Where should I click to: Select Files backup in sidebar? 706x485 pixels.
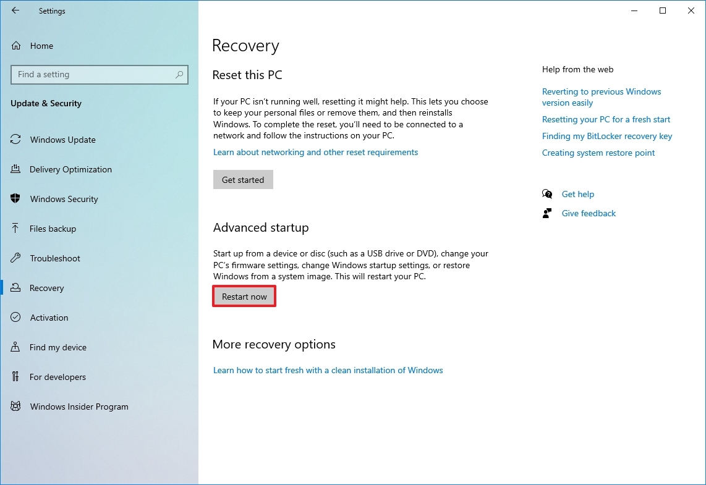coord(53,229)
